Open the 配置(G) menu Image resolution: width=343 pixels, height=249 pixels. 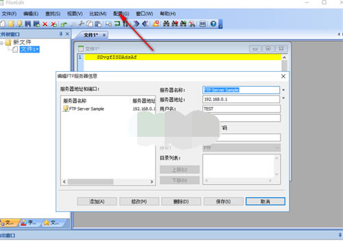pos(121,14)
